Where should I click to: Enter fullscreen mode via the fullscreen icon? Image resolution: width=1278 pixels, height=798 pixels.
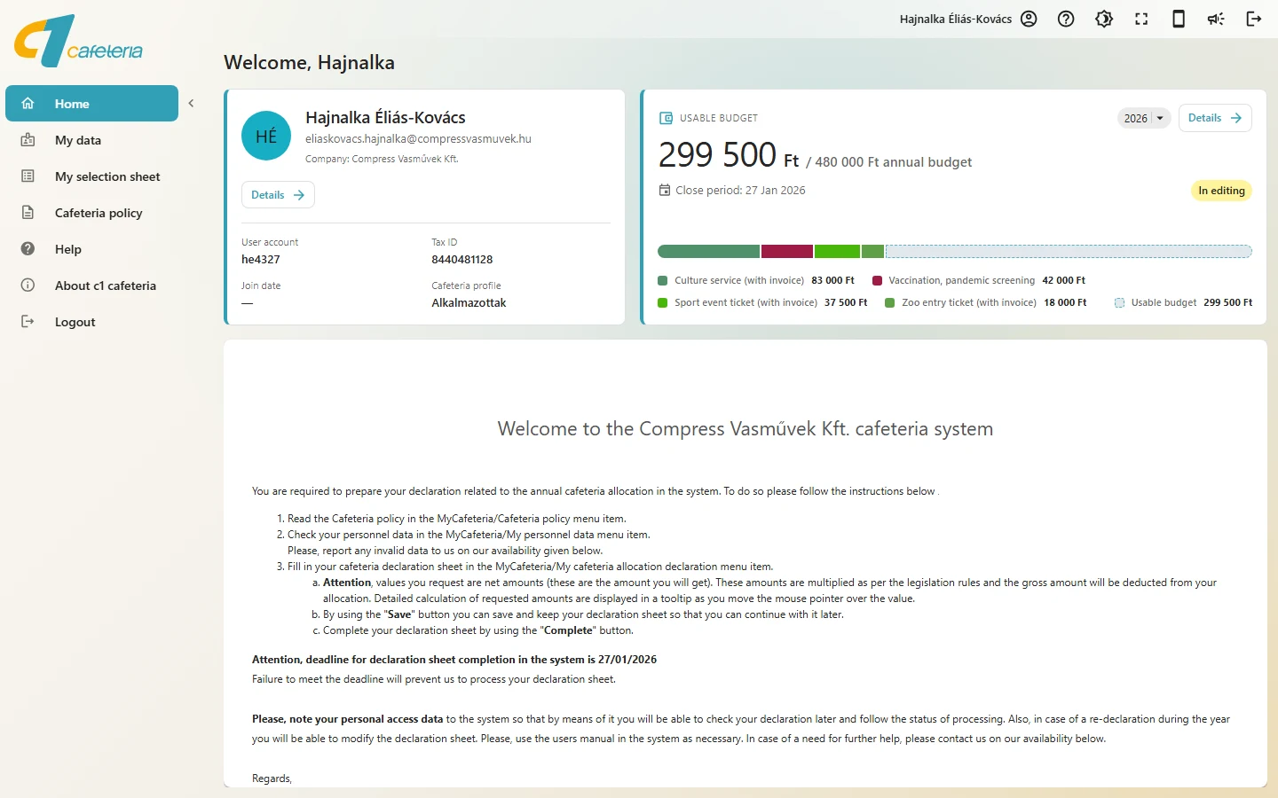1141,19
